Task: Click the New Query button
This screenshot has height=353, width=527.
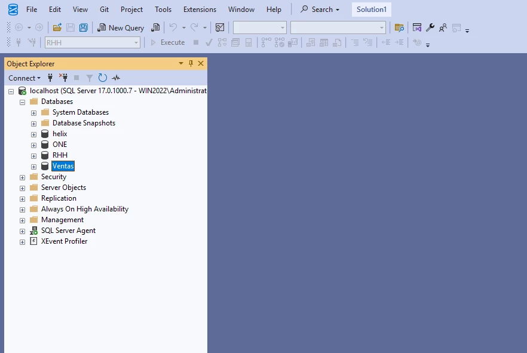Action: pos(121,27)
